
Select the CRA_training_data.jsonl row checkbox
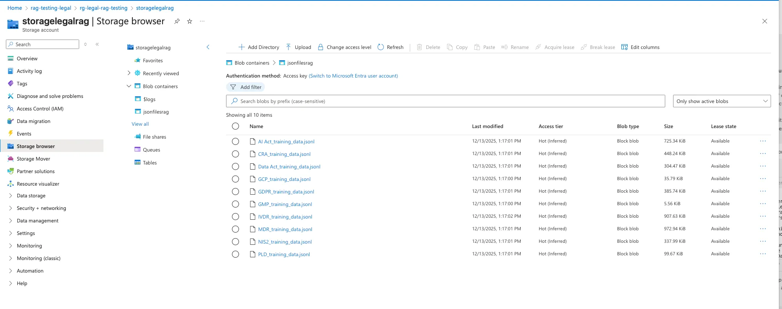tap(235, 154)
